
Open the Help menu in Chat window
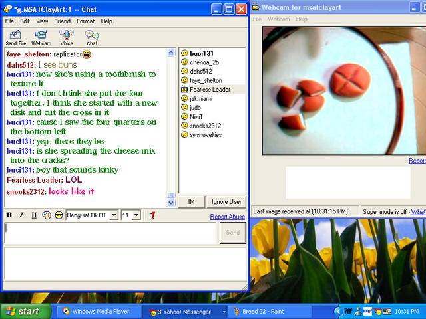coord(106,21)
